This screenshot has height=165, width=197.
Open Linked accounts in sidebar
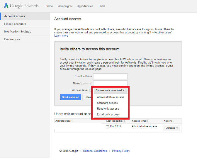[25, 24]
